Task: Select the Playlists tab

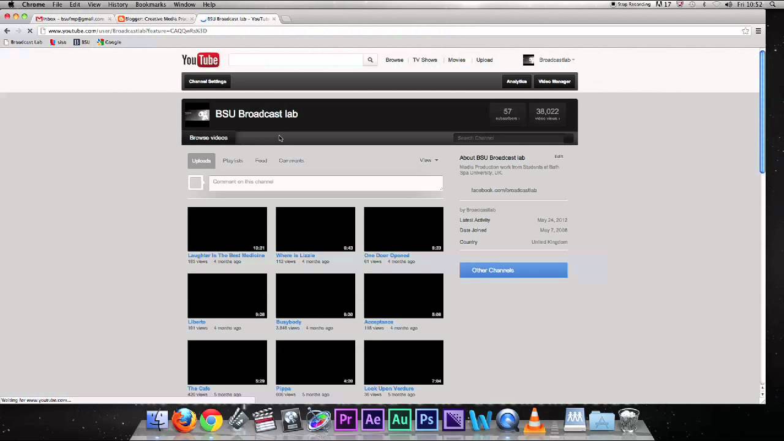Action: [233, 160]
